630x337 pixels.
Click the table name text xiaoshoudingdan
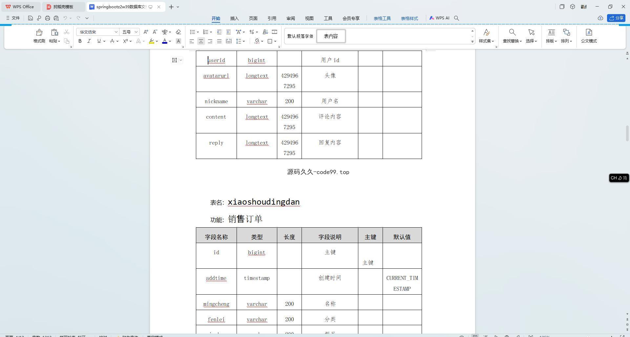tap(263, 202)
